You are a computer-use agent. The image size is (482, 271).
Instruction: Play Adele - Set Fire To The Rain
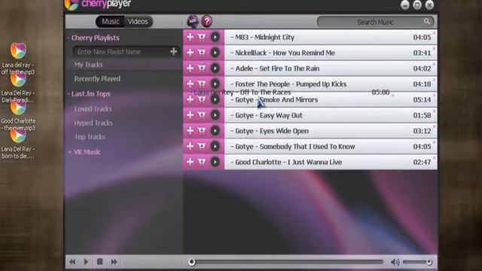pos(215,69)
